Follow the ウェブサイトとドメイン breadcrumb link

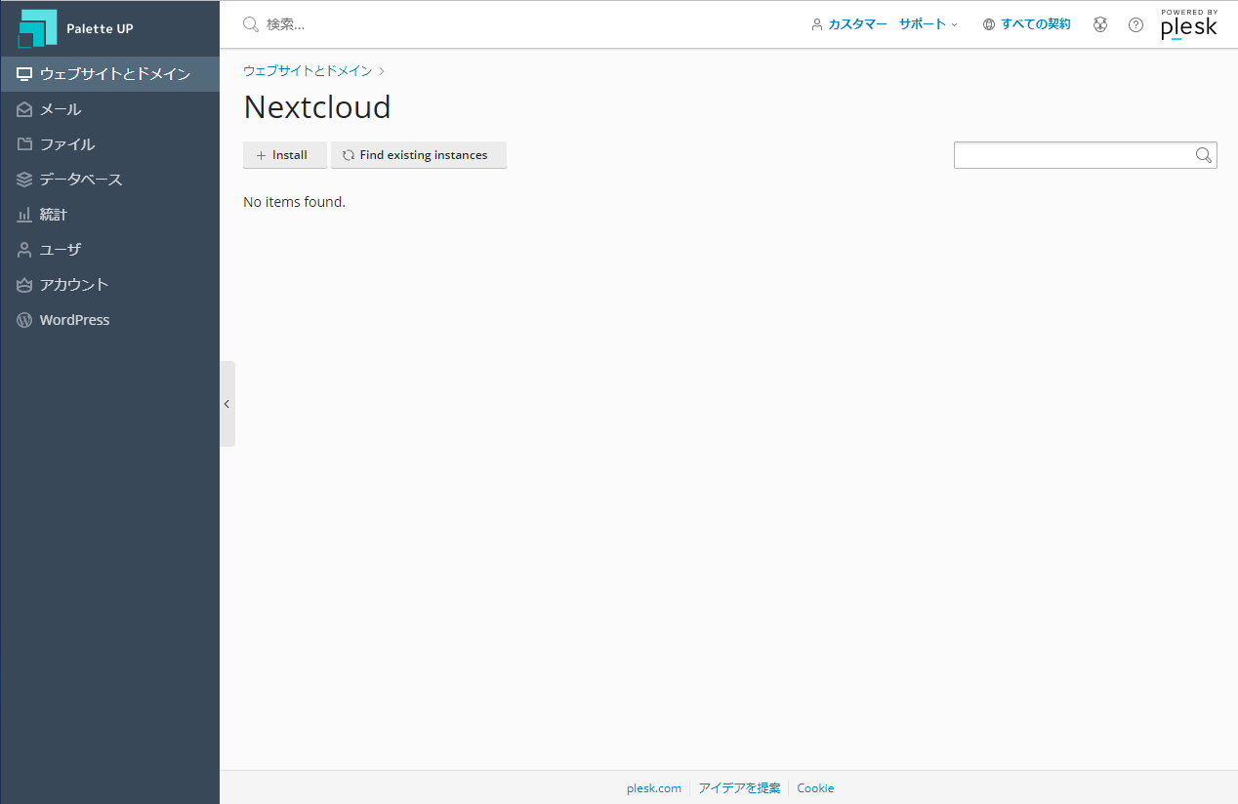[308, 71]
